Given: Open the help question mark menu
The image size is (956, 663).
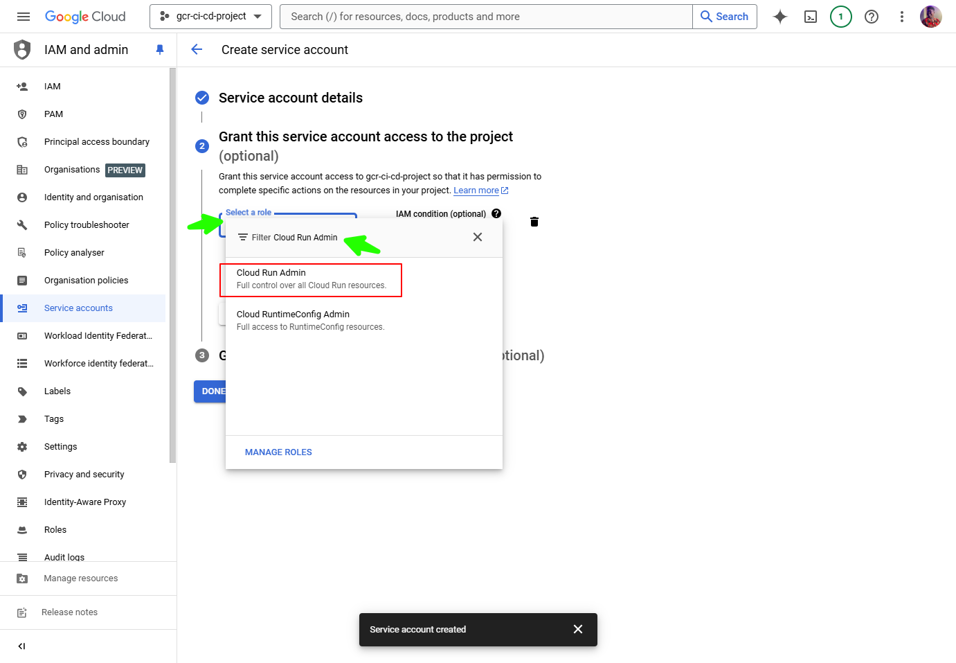Looking at the screenshot, I should [x=872, y=17].
